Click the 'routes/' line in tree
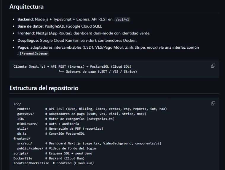This screenshot has width=225, height=170. pyautogui.click(x=92, y=109)
